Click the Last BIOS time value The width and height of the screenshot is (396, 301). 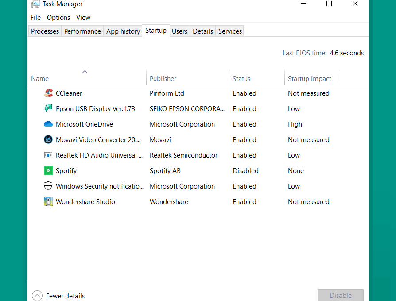tap(346, 53)
